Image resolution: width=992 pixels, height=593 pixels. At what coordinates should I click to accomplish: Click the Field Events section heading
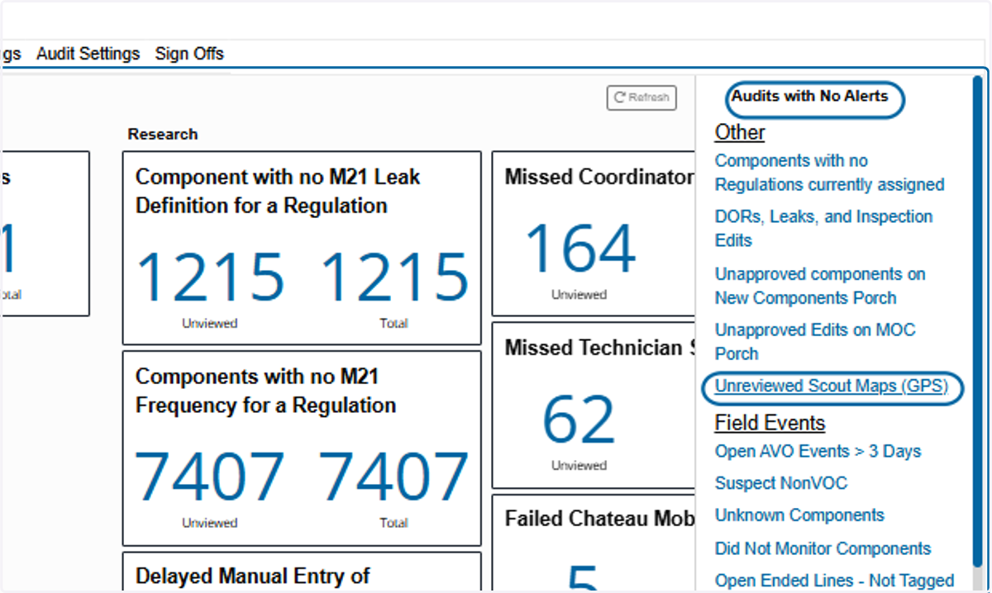pyautogui.click(x=770, y=423)
